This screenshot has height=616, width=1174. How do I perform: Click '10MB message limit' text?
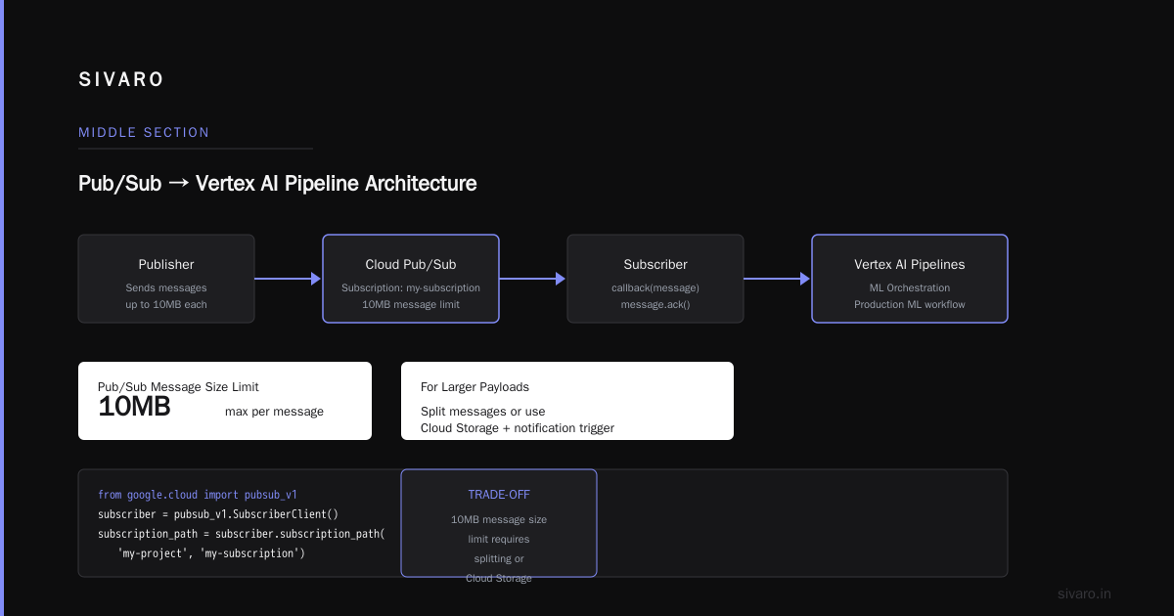[411, 304]
